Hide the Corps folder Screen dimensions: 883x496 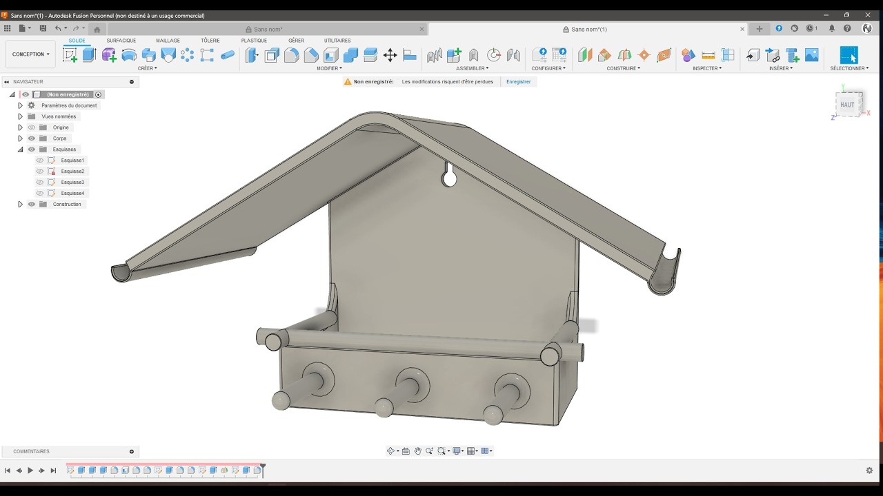31,138
